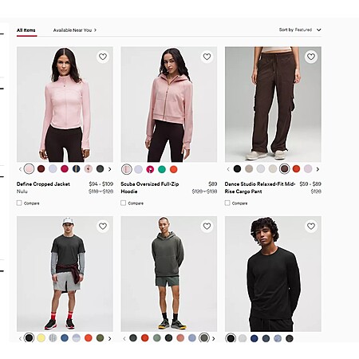This screenshot has height=359, width=359.
Task: Select the All Items tab
Action: 26,30
